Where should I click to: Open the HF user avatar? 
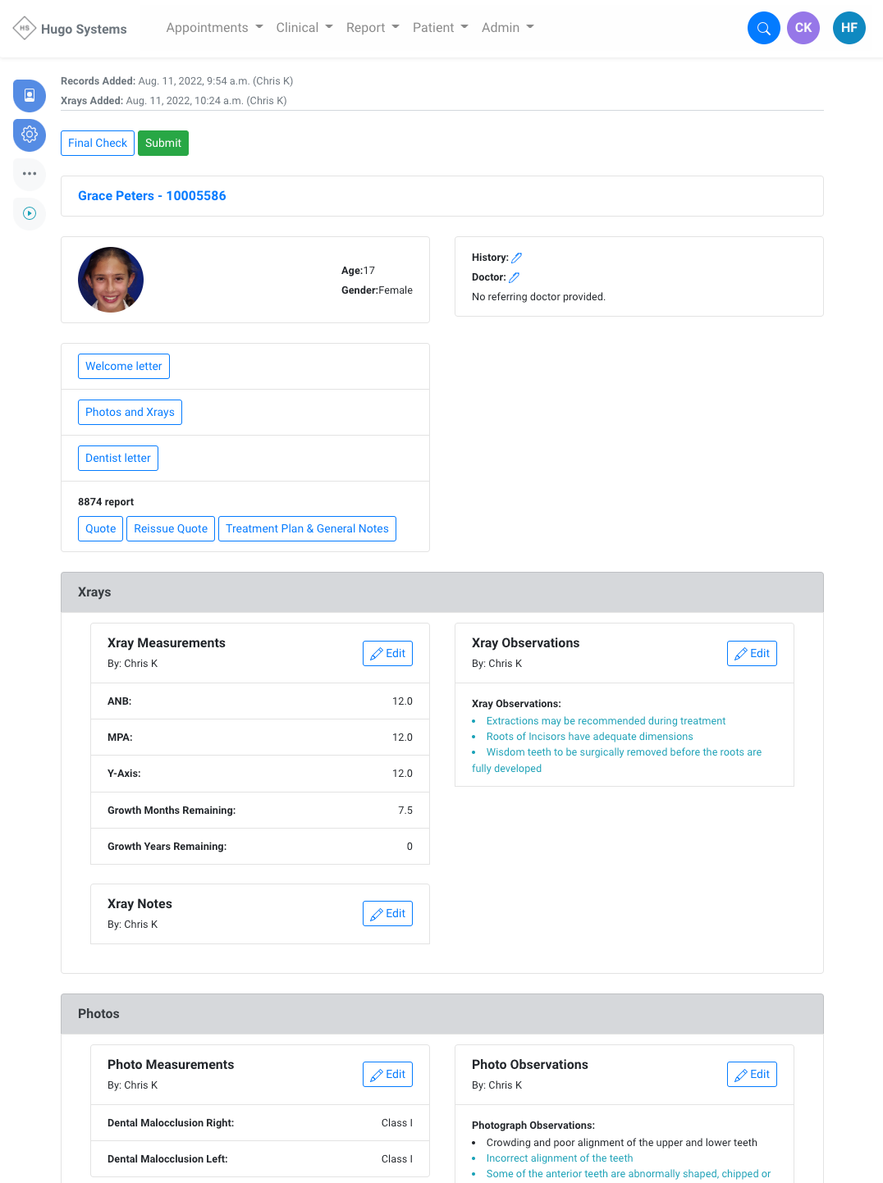coord(849,28)
